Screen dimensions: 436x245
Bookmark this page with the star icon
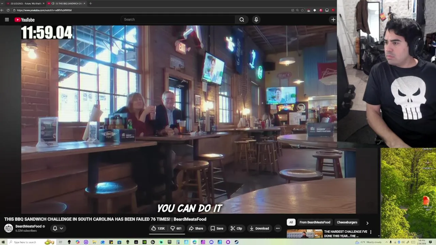tap(302, 10)
